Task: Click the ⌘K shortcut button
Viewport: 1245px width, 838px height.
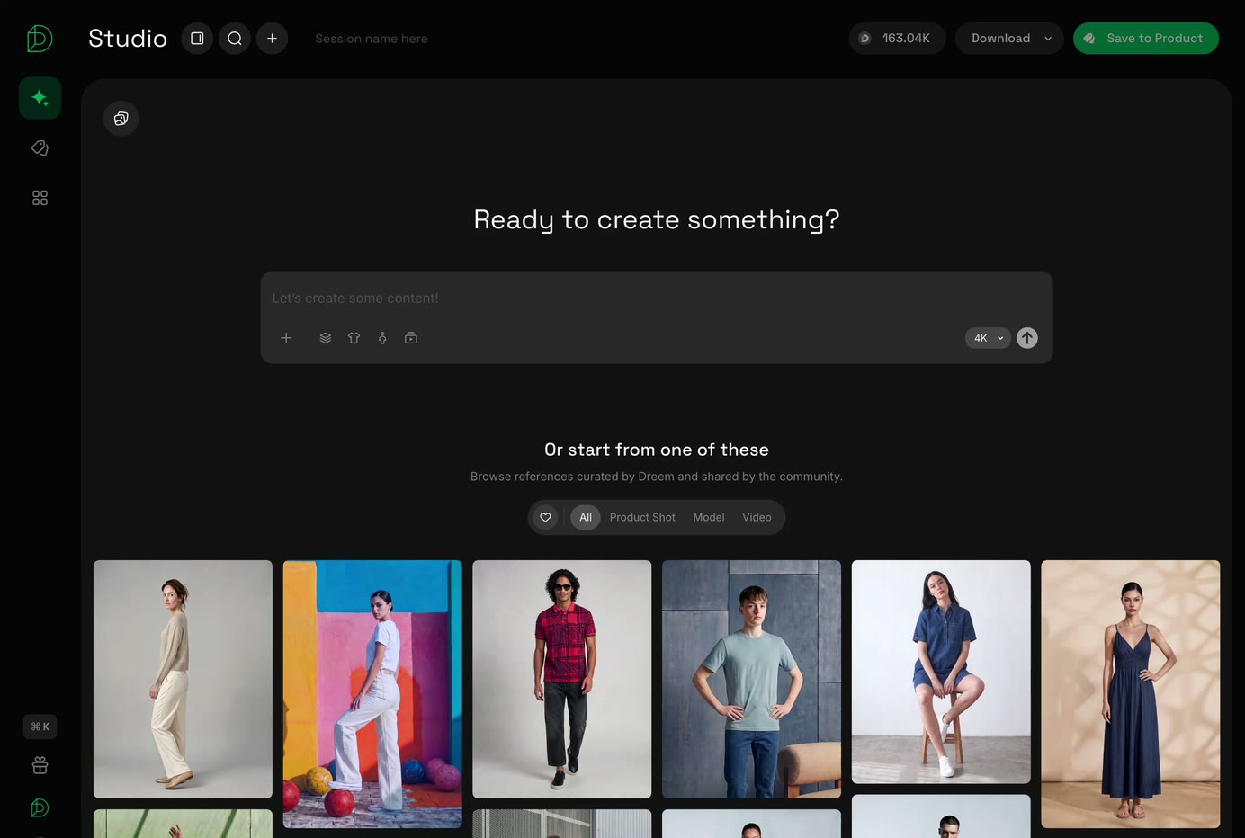Action: (40, 727)
